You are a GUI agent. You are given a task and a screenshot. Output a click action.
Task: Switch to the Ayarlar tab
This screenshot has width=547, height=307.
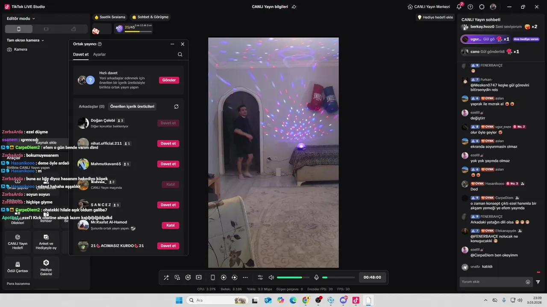[x=100, y=55]
